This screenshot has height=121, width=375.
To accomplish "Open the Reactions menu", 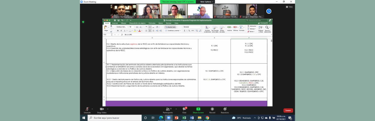I will pyautogui.click(x=225, y=110).
